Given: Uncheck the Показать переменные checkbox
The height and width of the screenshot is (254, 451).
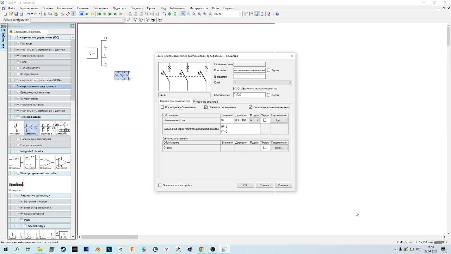Looking at the screenshot, I should pos(206,107).
